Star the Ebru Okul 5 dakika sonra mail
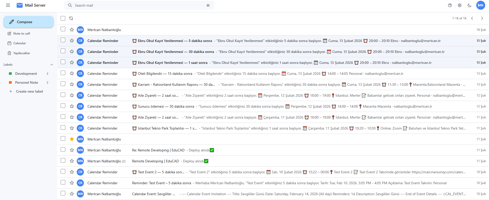This screenshot has width=489, height=200. click(72, 41)
